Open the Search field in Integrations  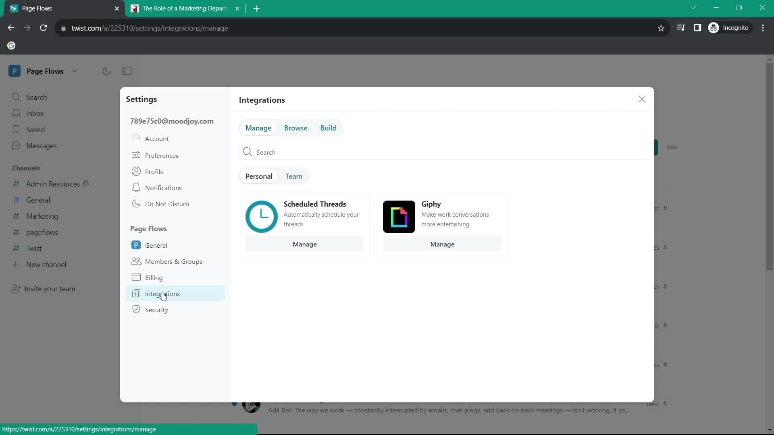point(443,152)
